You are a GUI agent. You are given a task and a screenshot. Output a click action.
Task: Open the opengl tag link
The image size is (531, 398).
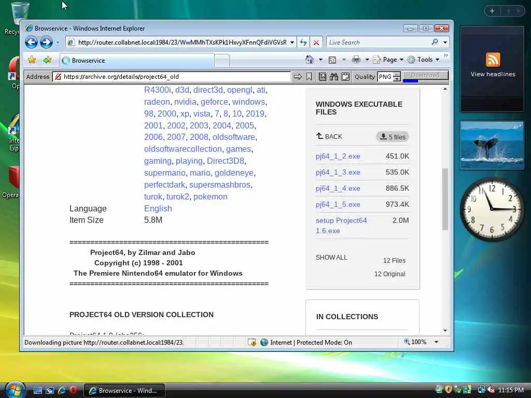pos(240,90)
